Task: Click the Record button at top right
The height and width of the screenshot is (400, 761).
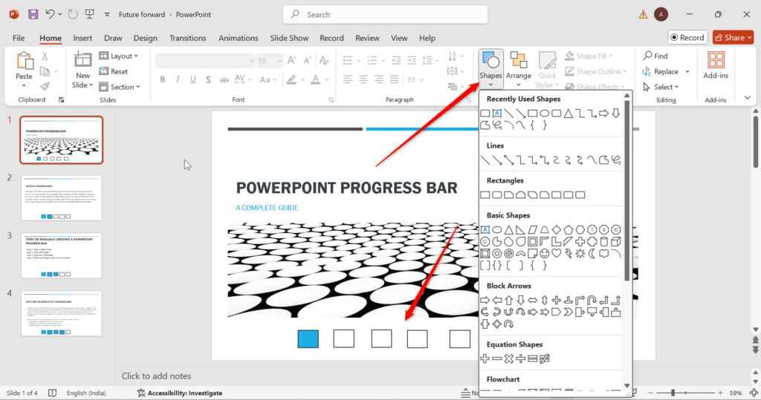Action: tap(687, 37)
